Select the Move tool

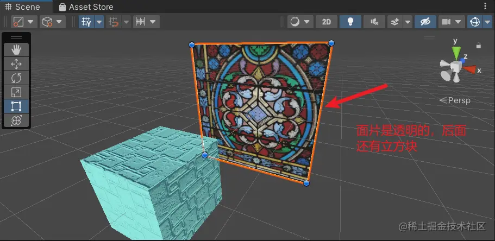(x=16, y=64)
